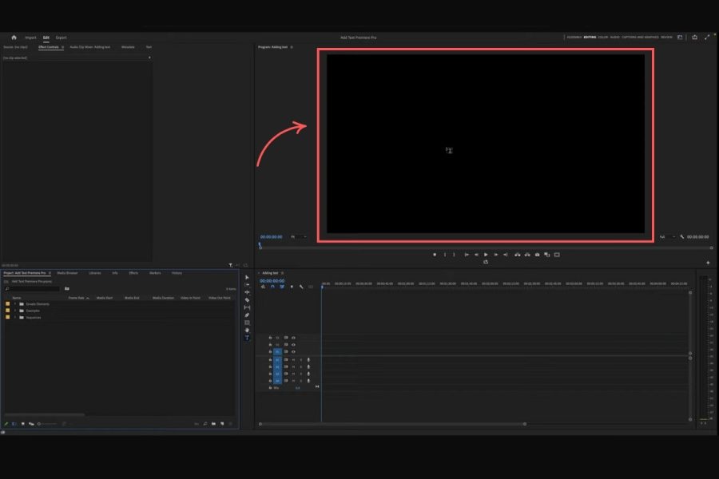The image size is (719, 479).
Task: Click the Find magnifier icon in Project footer
Action: (205, 424)
